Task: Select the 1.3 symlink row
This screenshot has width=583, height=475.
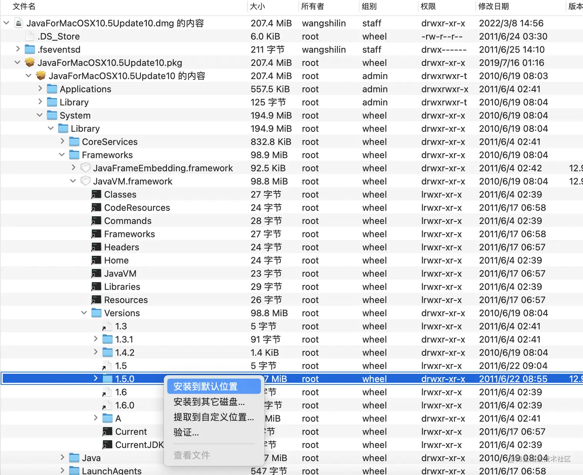Action: click(x=291, y=326)
